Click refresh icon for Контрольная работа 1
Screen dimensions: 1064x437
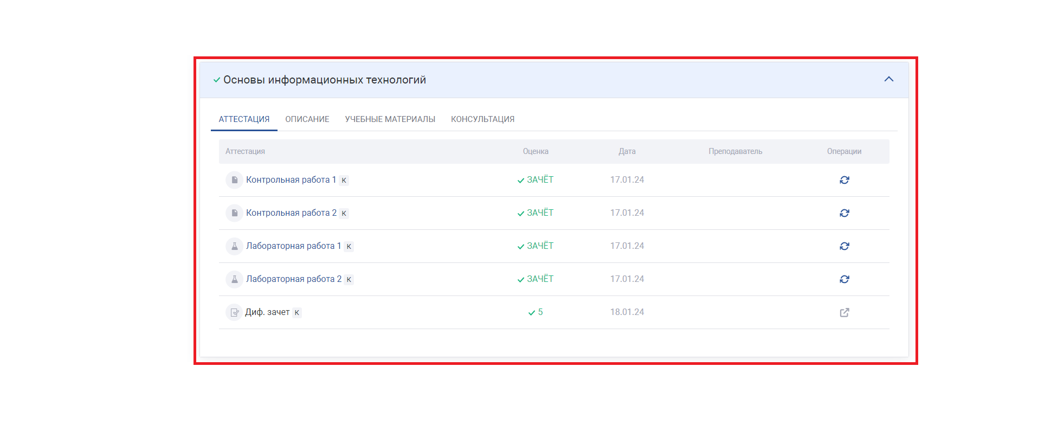pyautogui.click(x=844, y=180)
